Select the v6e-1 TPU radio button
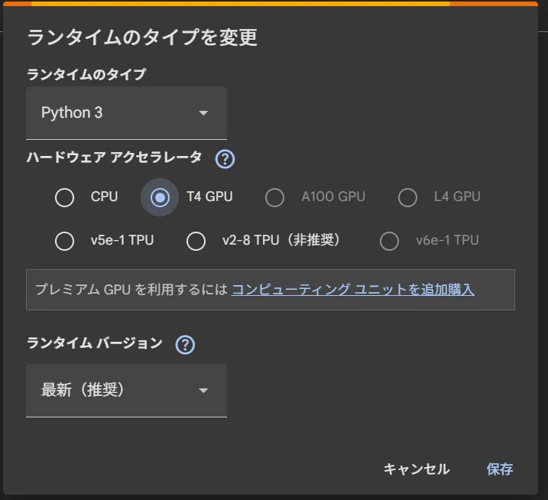The height and width of the screenshot is (500, 548). click(390, 241)
